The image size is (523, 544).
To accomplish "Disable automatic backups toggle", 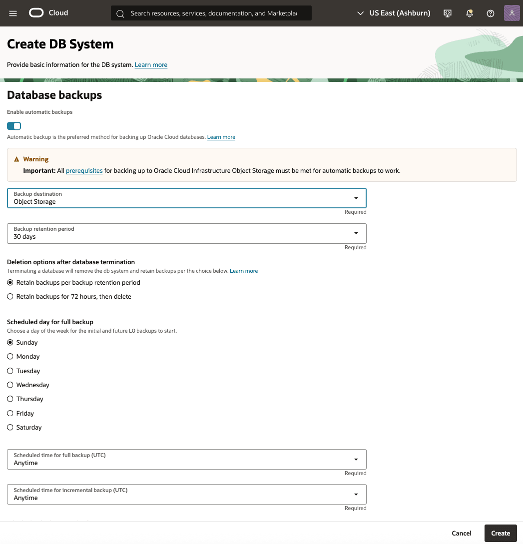I will point(13,126).
